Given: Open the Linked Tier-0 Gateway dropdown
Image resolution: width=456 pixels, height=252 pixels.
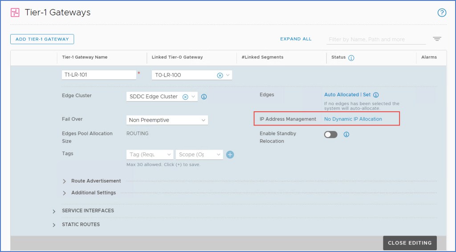Looking at the screenshot, I should coord(228,75).
